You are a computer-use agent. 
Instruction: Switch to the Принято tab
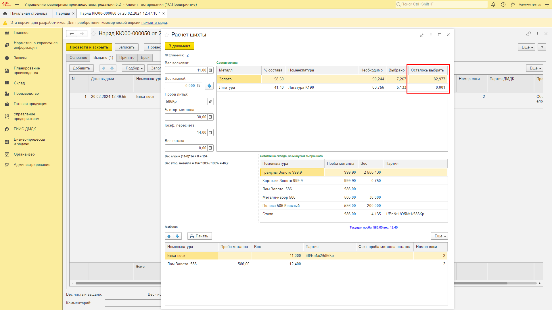127,58
